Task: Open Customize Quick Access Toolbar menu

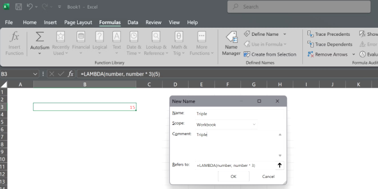Action: pos(59,7)
